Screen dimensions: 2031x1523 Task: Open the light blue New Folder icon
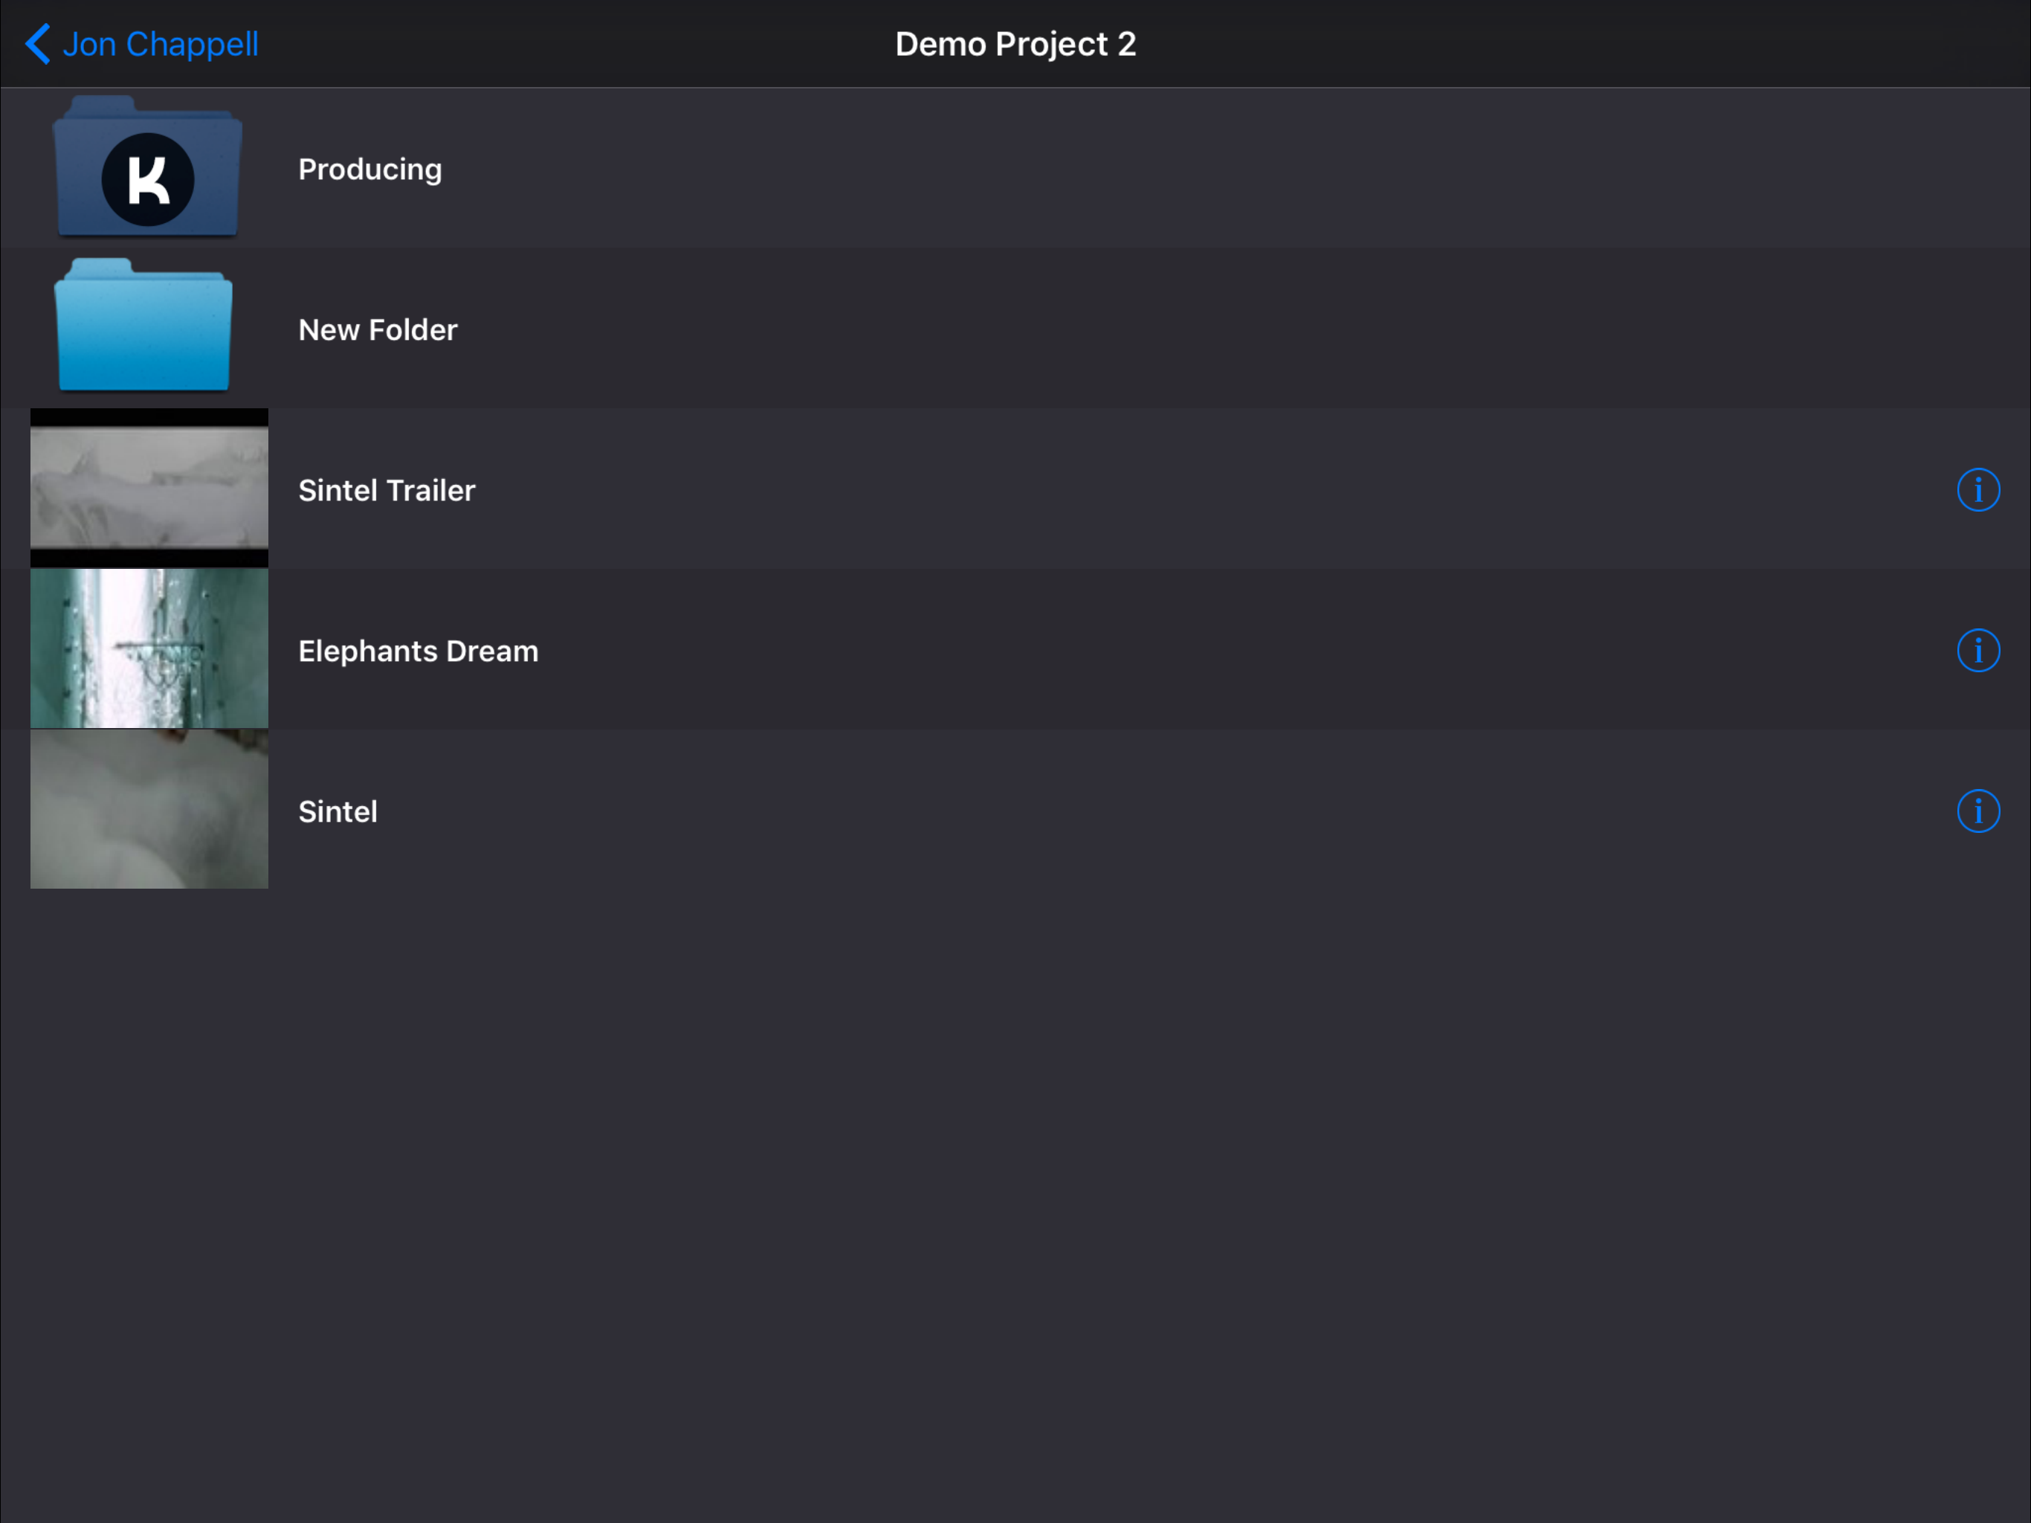click(143, 325)
